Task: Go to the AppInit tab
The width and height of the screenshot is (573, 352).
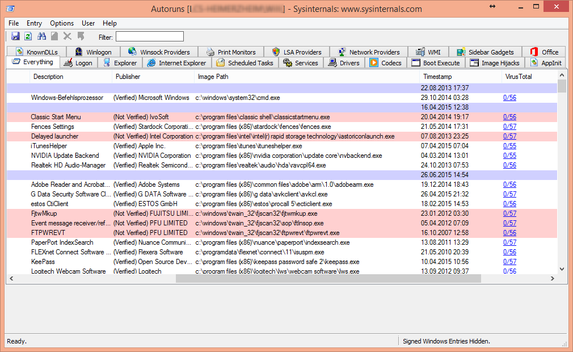Action: point(546,63)
